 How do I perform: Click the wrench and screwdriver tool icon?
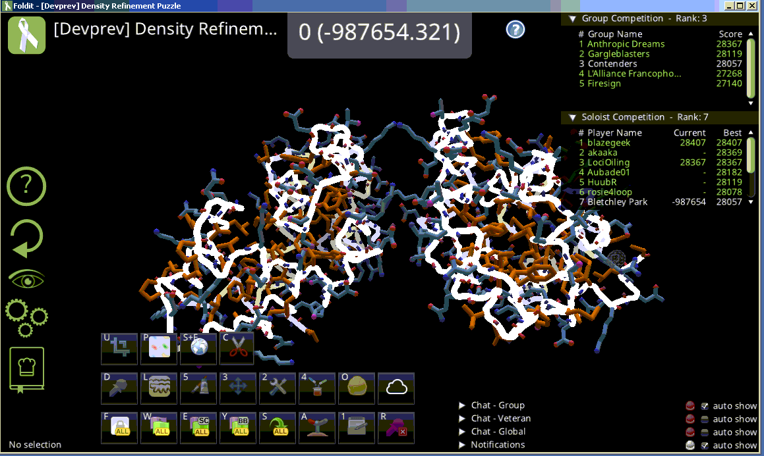coord(278,388)
